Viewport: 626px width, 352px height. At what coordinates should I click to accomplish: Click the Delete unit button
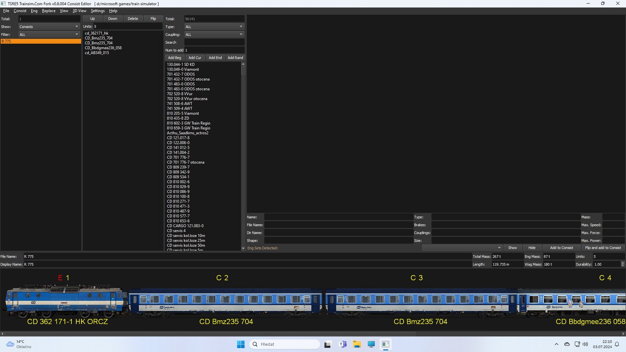point(133,19)
